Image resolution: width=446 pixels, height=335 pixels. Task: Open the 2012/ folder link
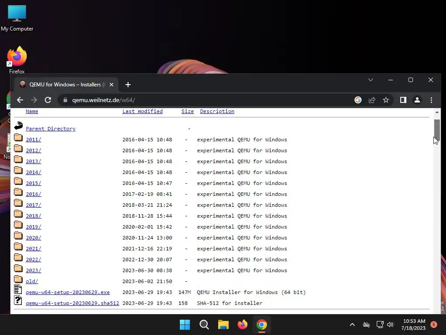(x=34, y=150)
